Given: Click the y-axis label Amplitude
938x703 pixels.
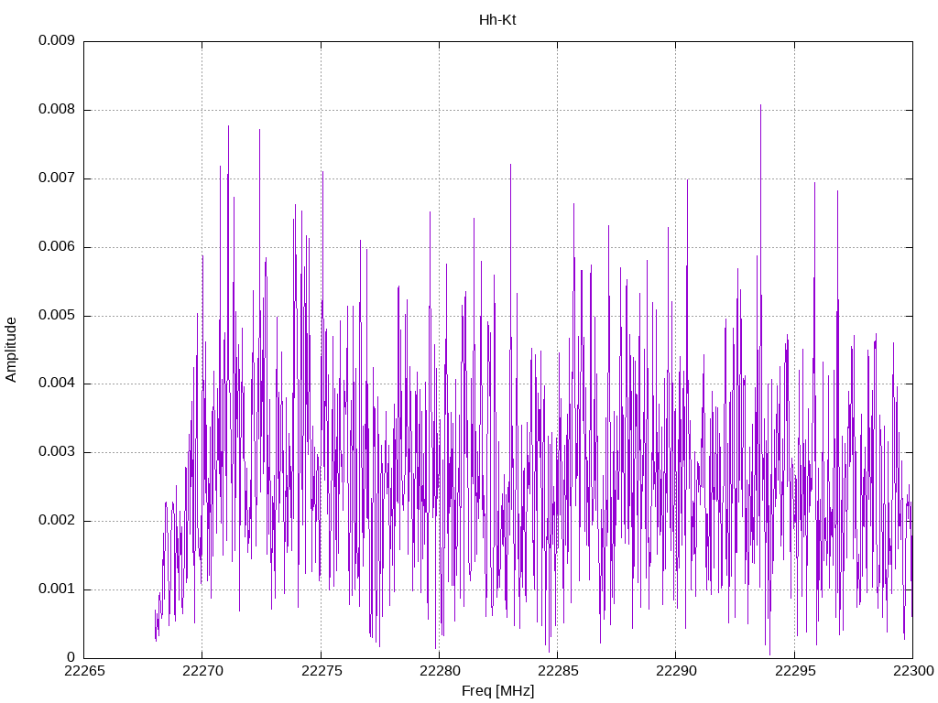Looking at the screenshot, I should click(11, 350).
